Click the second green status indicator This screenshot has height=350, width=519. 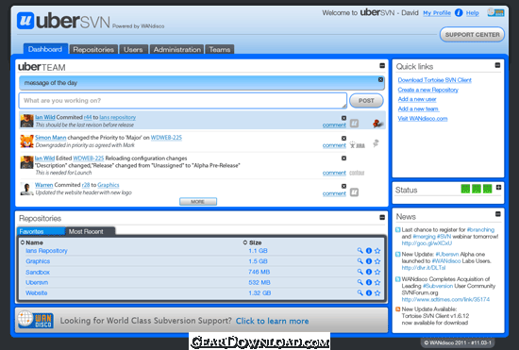point(477,189)
